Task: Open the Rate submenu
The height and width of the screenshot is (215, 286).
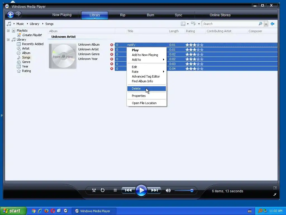Action: pyautogui.click(x=147, y=72)
